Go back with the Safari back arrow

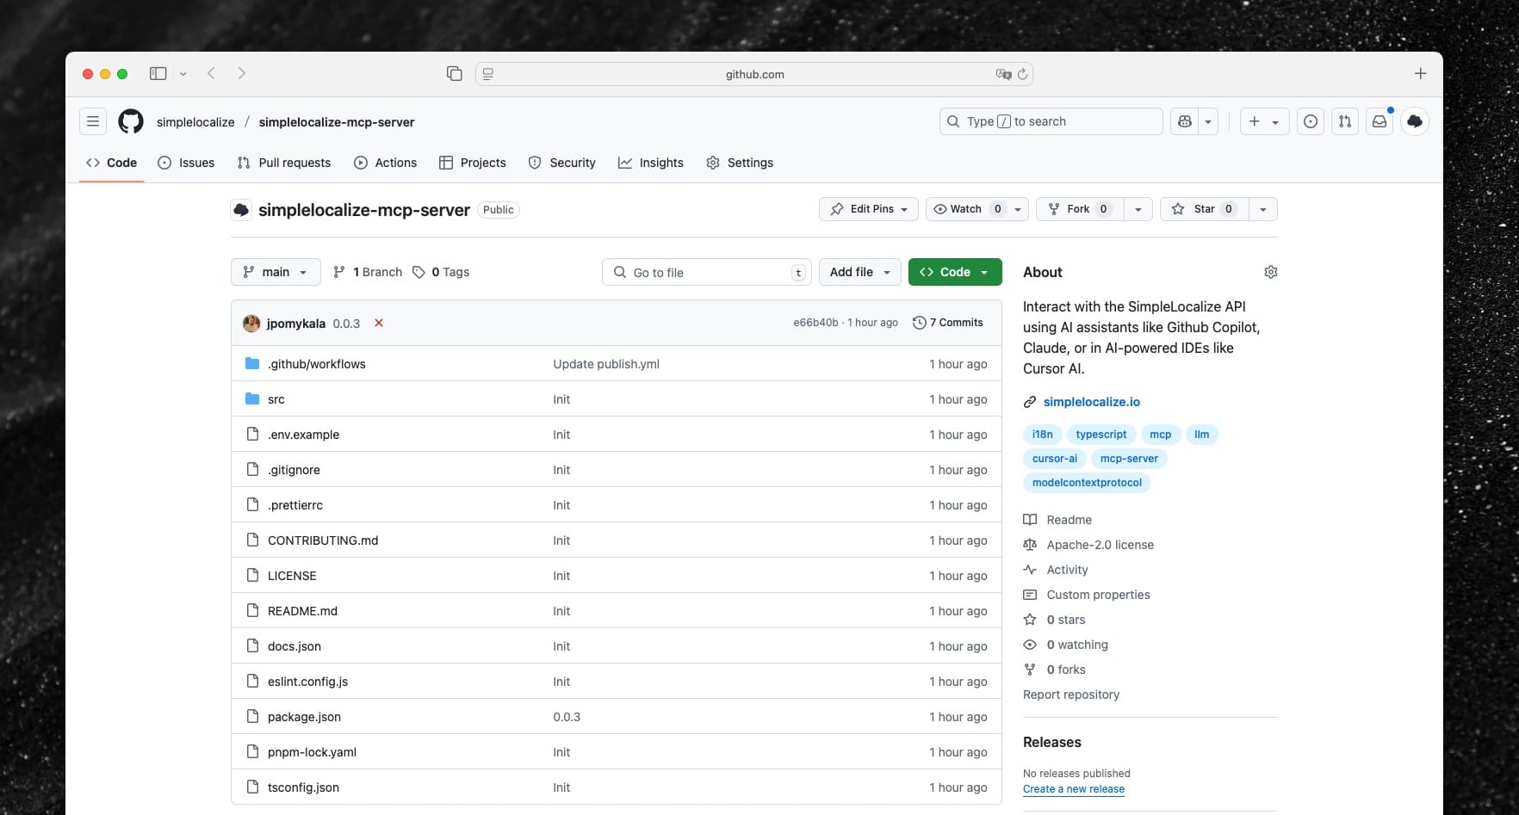tap(212, 74)
